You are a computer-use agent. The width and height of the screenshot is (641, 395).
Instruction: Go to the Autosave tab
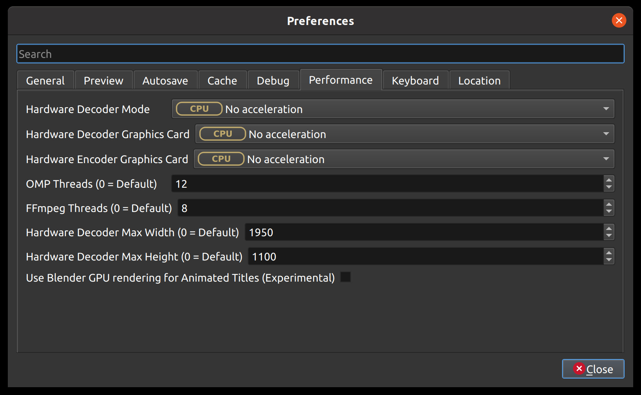(x=165, y=81)
